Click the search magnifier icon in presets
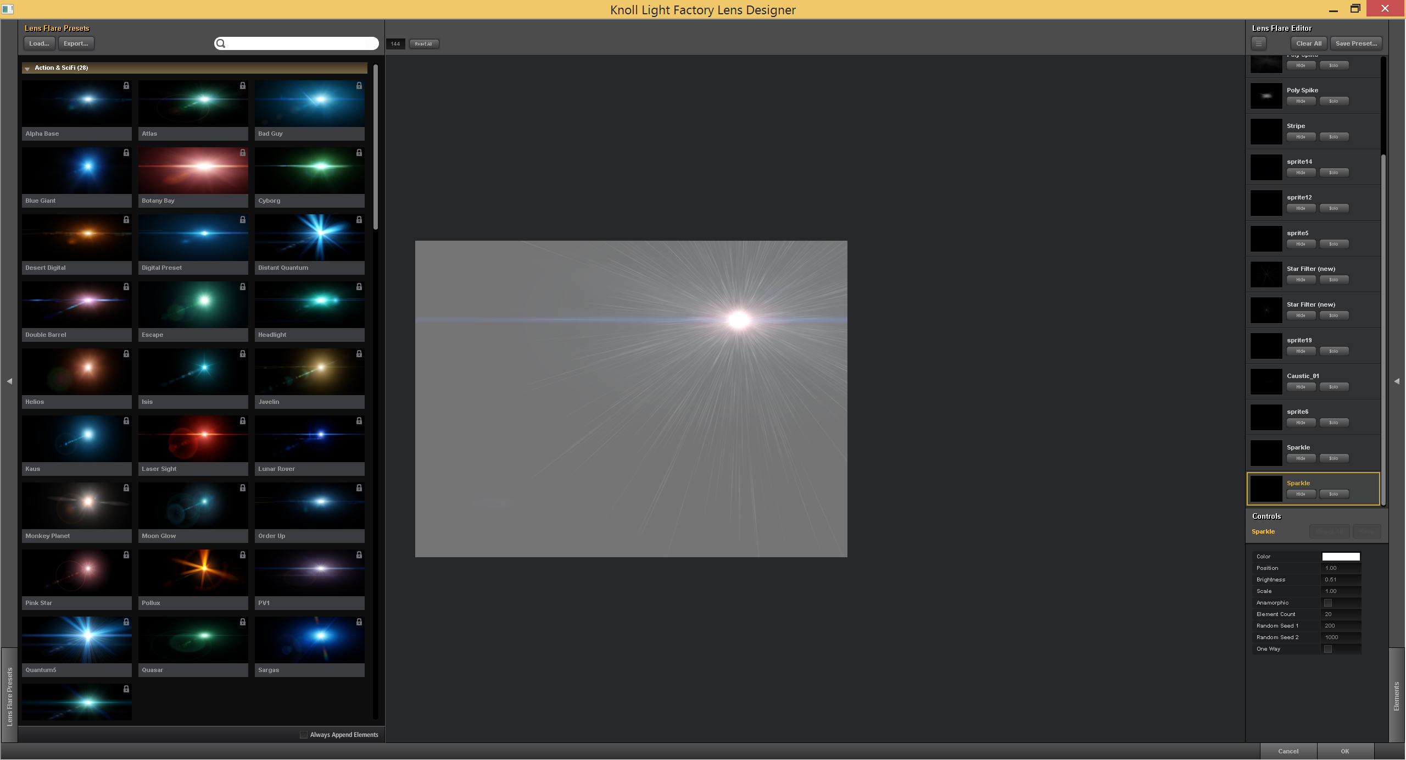The width and height of the screenshot is (1406, 760). (221, 43)
